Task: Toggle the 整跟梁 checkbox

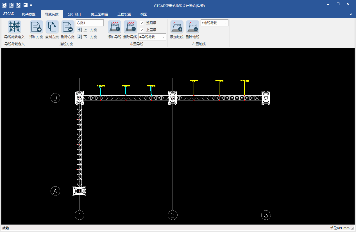Action: click(x=142, y=23)
